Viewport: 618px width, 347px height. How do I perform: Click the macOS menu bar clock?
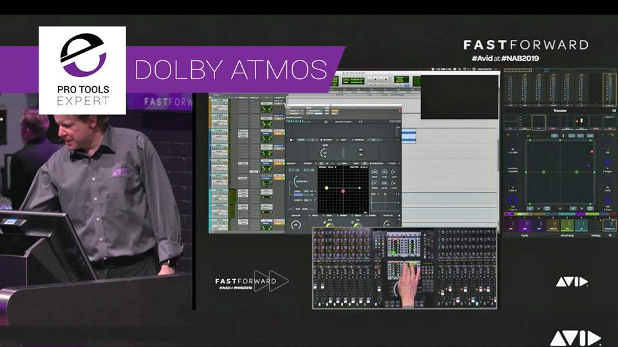pos(485,69)
